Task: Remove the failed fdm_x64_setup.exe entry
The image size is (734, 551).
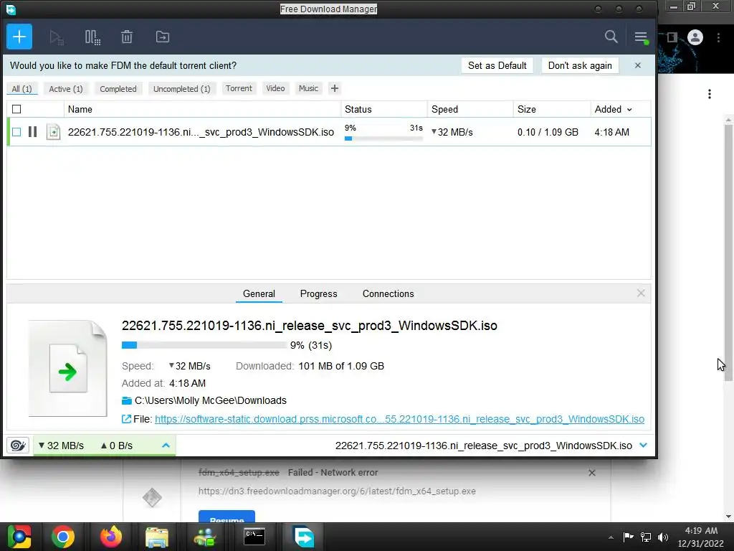Action: point(591,473)
